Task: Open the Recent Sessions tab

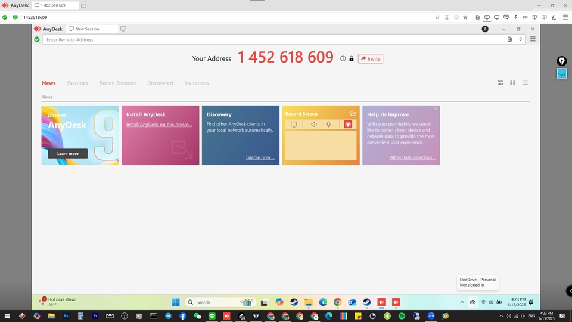Action: coord(117,83)
